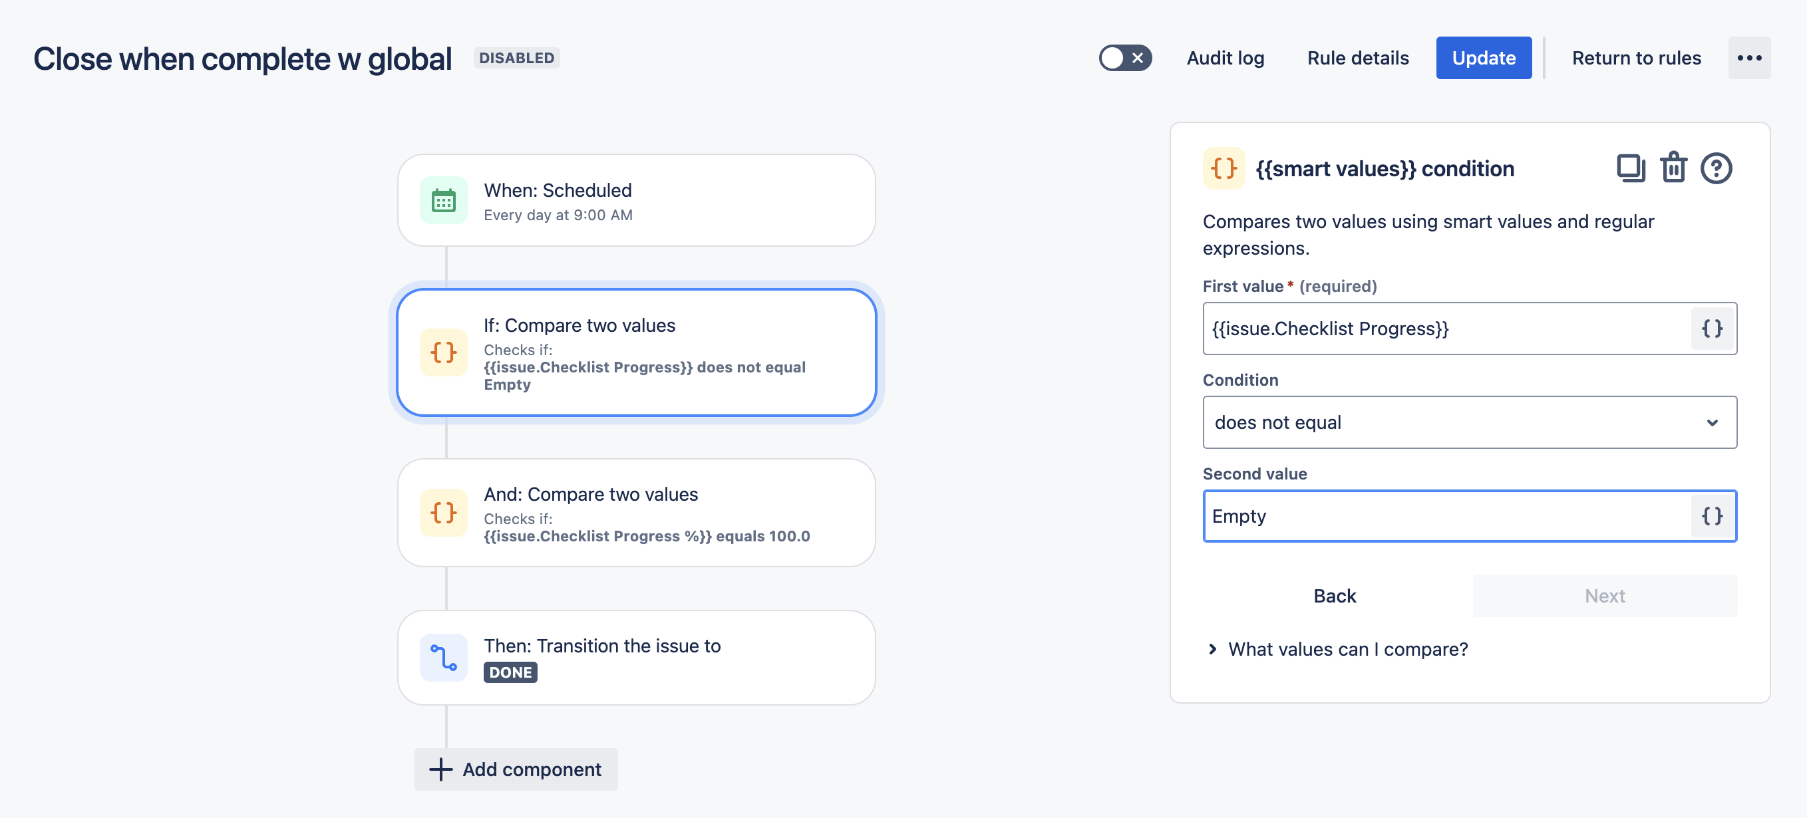This screenshot has height=818, width=1807.
Task: Open help via the question mark icon
Action: [1715, 168]
